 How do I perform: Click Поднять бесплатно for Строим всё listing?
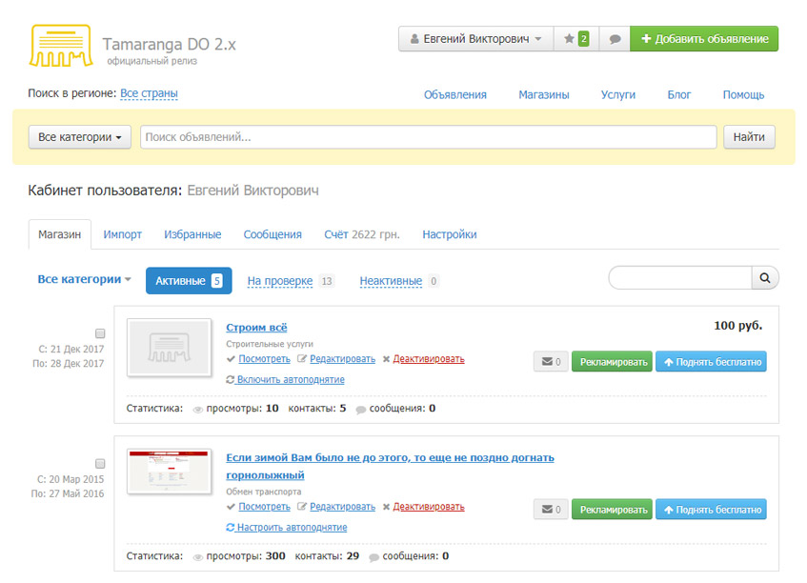712,362
